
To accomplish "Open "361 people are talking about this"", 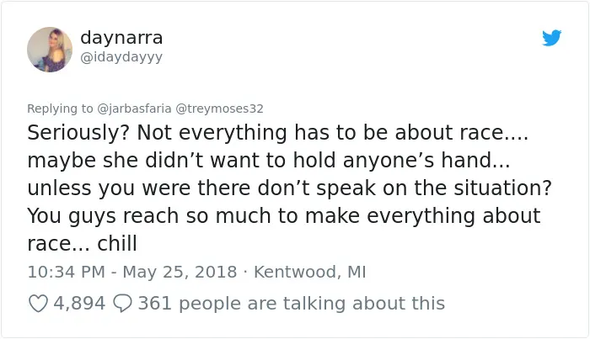I will tap(292, 304).
